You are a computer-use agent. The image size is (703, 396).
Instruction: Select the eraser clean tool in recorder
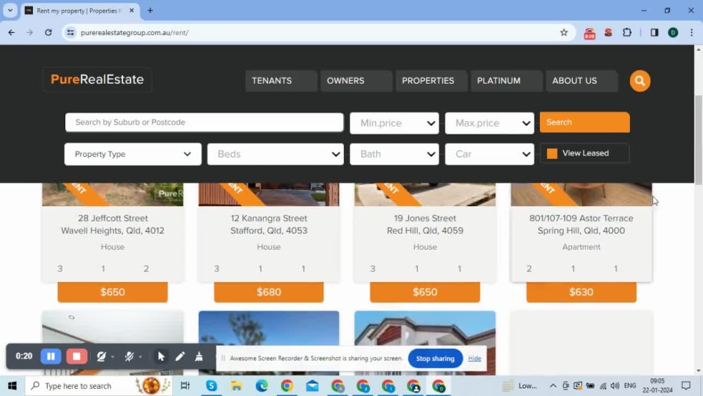(x=199, y=356)
